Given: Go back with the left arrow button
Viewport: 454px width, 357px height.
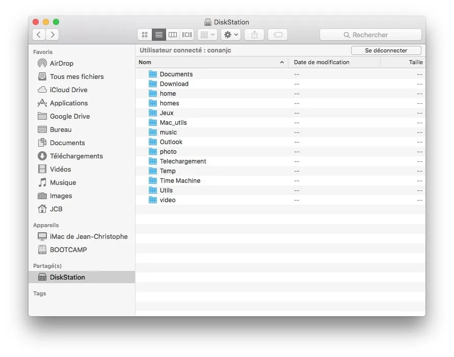Looking at the screenshot, I should pos(39,35).
